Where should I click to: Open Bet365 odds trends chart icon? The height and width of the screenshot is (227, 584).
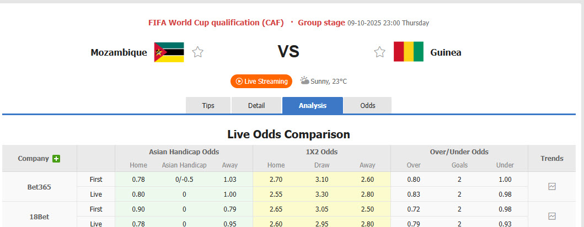pos(552,187)
